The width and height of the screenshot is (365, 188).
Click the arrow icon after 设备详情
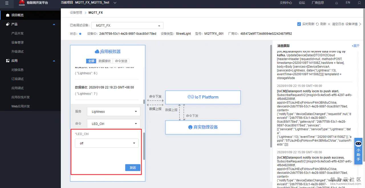point(360,24)
